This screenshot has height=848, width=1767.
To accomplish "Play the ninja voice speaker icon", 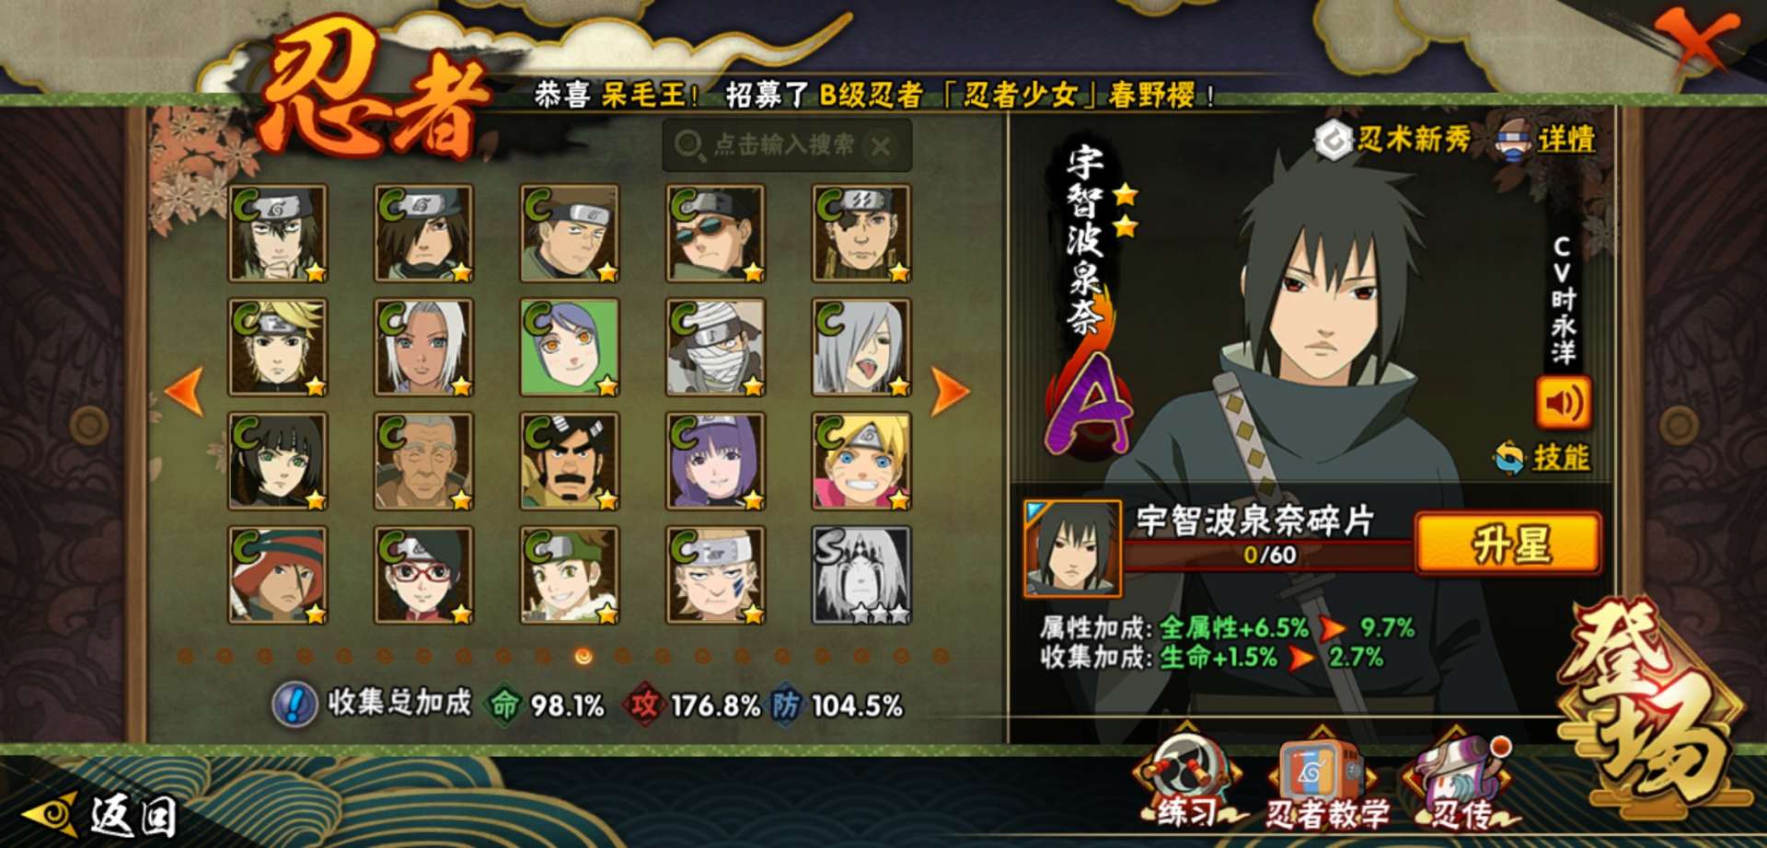I will [x=1563, y=403].
